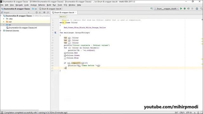Open the Refactor menu
203x114 pixels.
point(42,5)
